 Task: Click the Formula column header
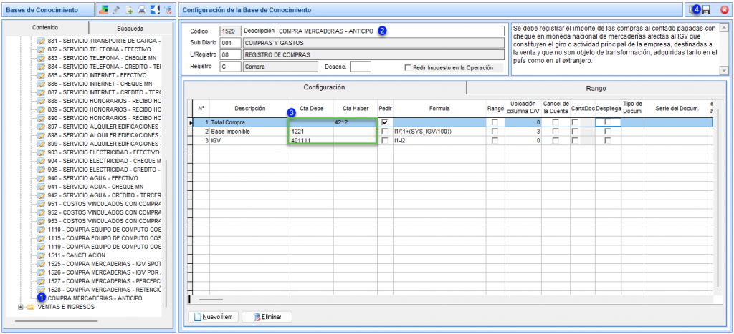coord(439,109)
